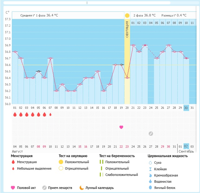The image size is (200, 193).
Task: Click the Клейкая cervical fluid legend icon
Action: tap(150, 169)
